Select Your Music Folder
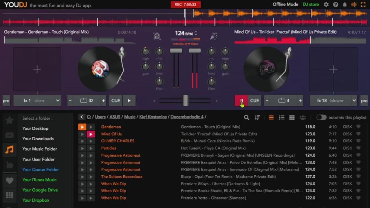Screen dimensions: 370x208 pyautogui.click(x=40, y=149)
